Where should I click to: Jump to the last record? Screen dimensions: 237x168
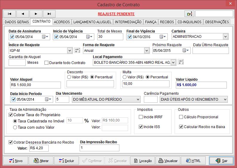49,14
